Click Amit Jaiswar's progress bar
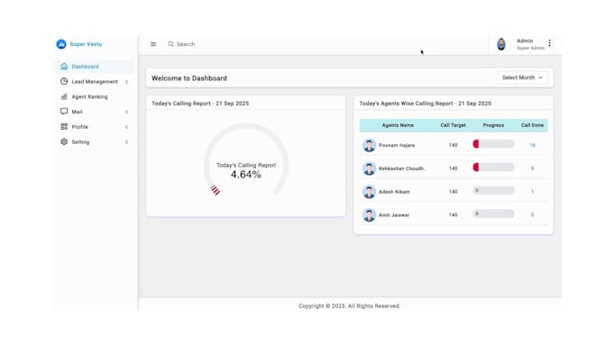The width and height of the screenshot is (613, 345). 493,213
